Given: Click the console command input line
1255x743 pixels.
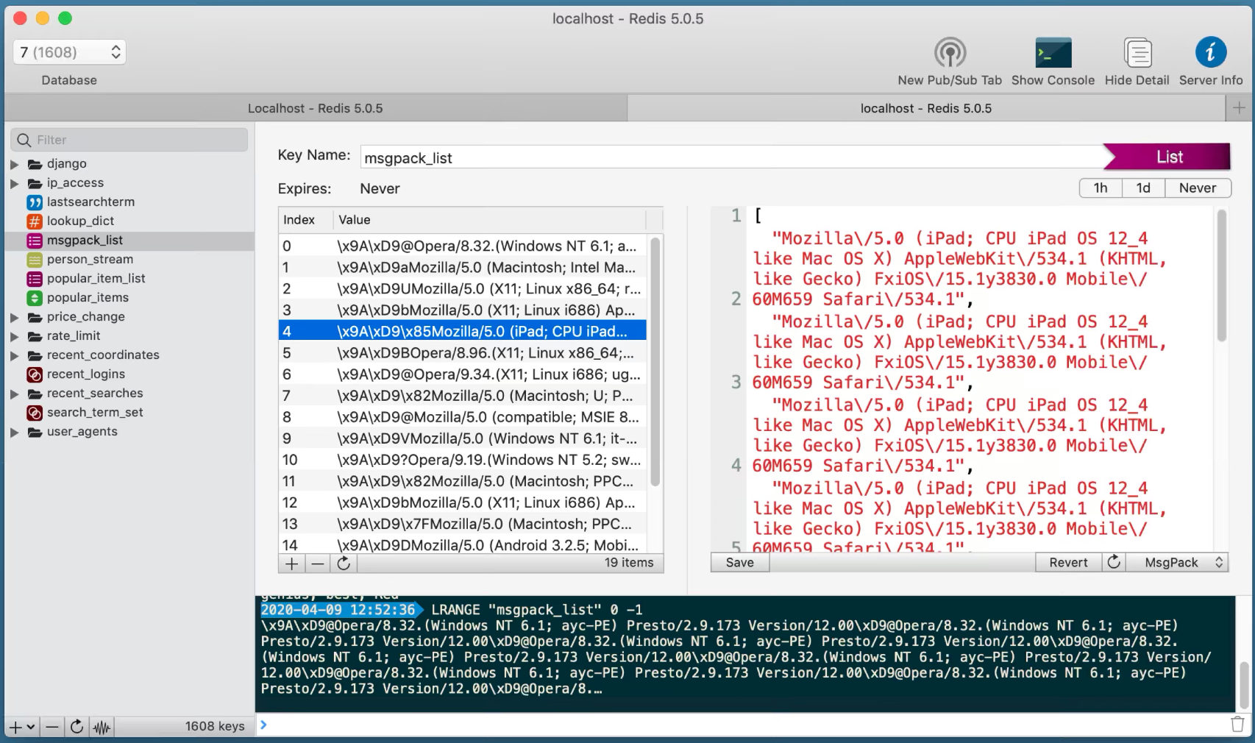Looking at the screenshot, I should (x=743, y=725).
